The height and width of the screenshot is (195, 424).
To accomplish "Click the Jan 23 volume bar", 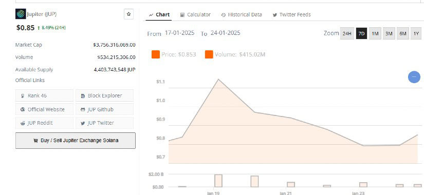I will 363,185.
